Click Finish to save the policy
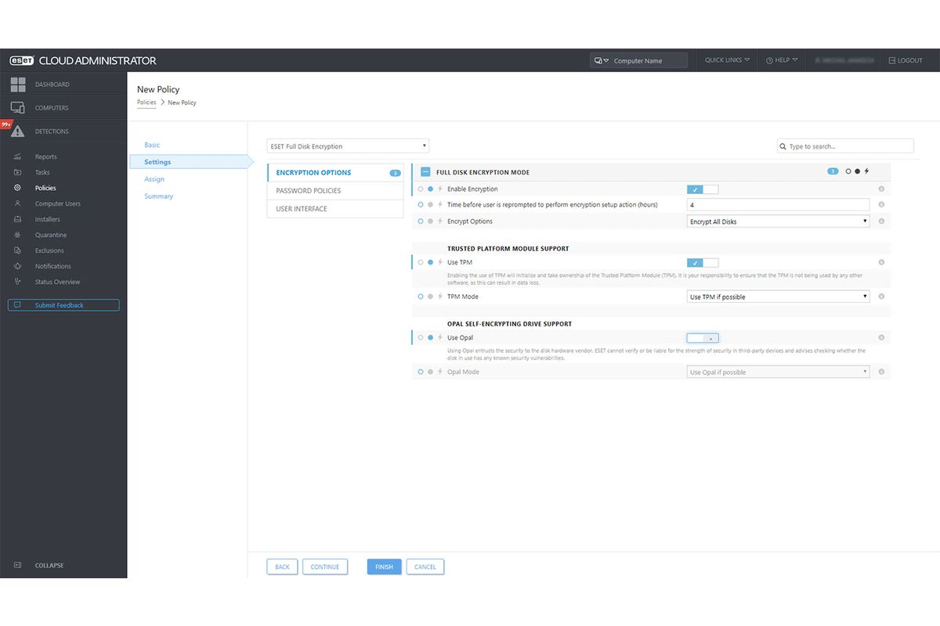 (x=384, y=567)
